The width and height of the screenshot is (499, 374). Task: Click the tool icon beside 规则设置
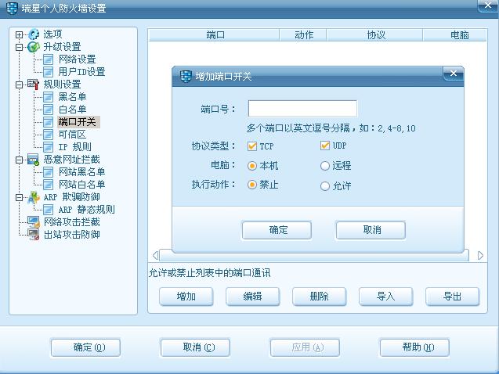pyautogui.click(x=34, y=85)
